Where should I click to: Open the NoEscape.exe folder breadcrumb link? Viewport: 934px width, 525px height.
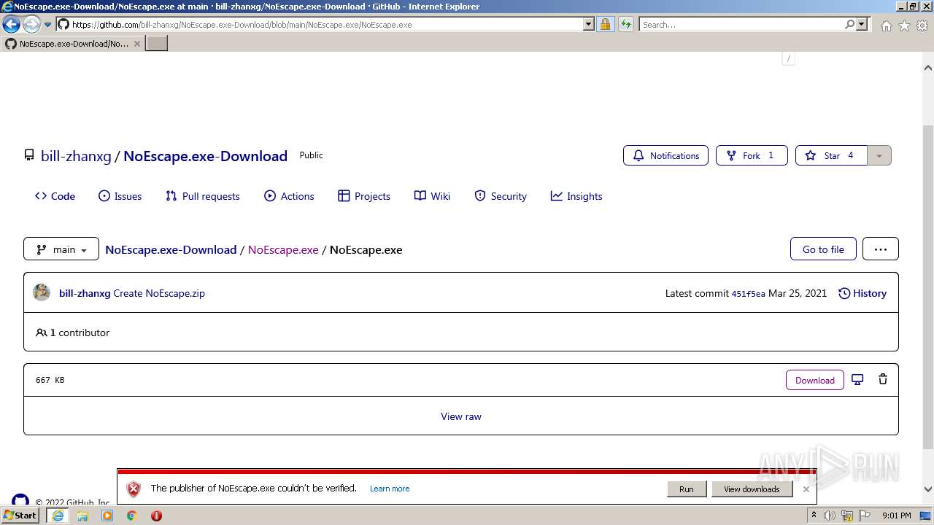(x=283, y=249)
